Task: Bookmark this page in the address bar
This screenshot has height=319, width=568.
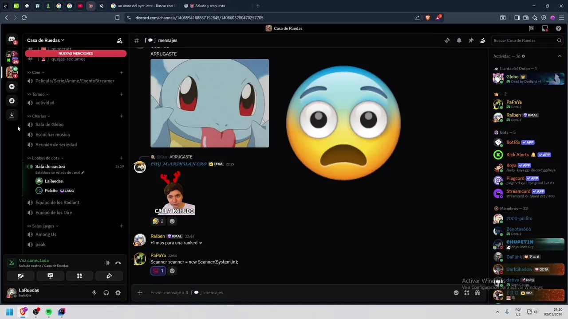Action: tap(117, 18)
